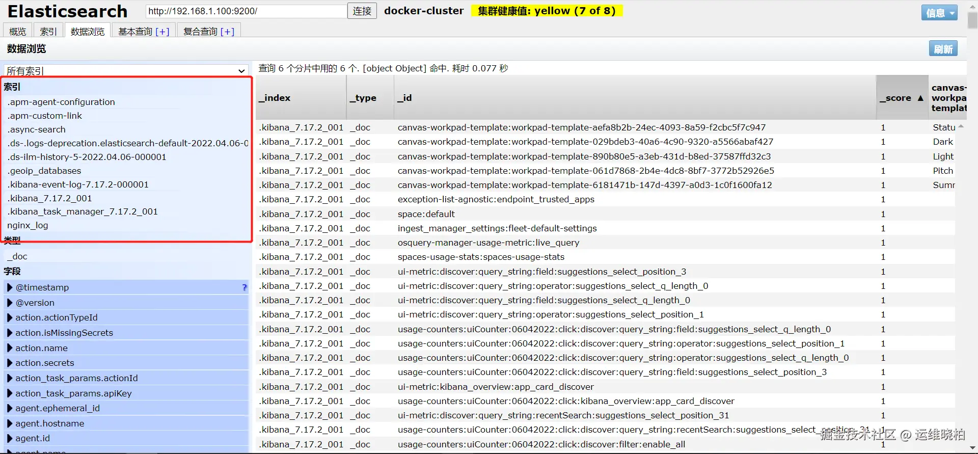Image resolution: width=978 pixels, height=454 pixels.
Task: Select index .ds-ilm-history-5-2022.04.06-000001
Action: [x=87, y=157]
